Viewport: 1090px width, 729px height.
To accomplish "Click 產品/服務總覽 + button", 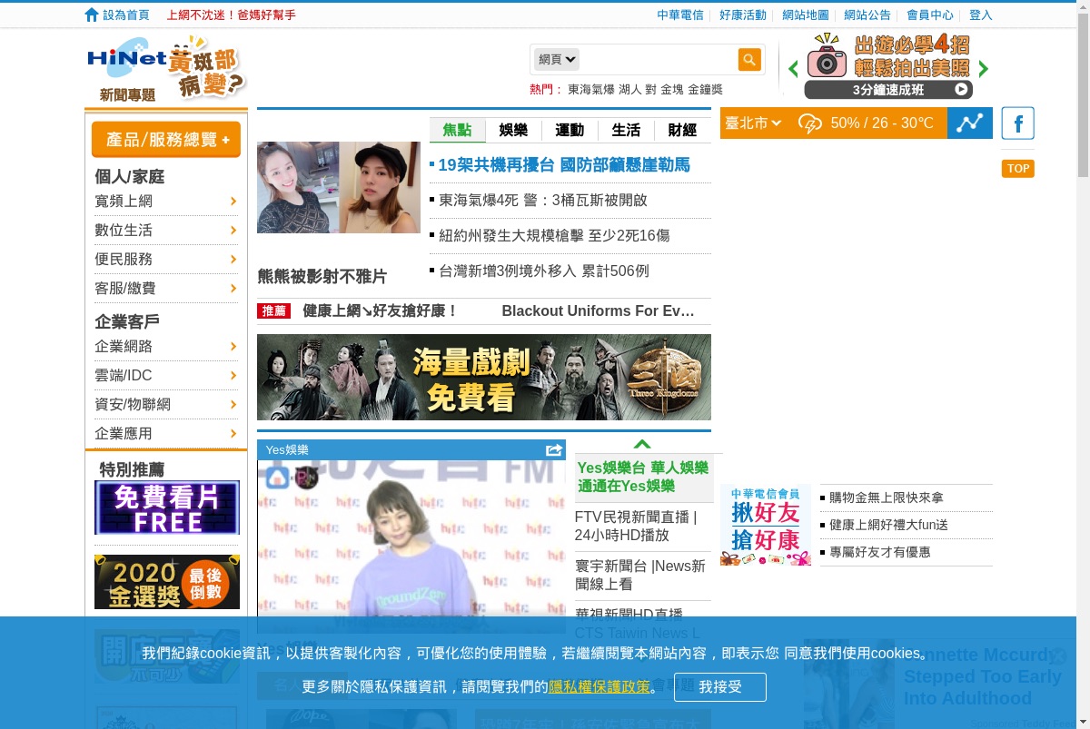I will [x=166, y=140].
